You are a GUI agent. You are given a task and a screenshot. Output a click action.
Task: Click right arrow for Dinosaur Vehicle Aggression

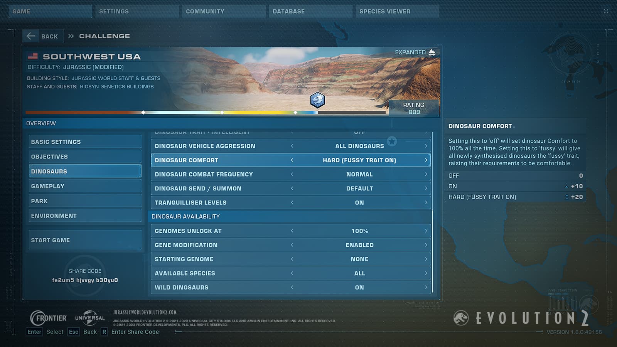pyautogui.click(x=426, y=146)
